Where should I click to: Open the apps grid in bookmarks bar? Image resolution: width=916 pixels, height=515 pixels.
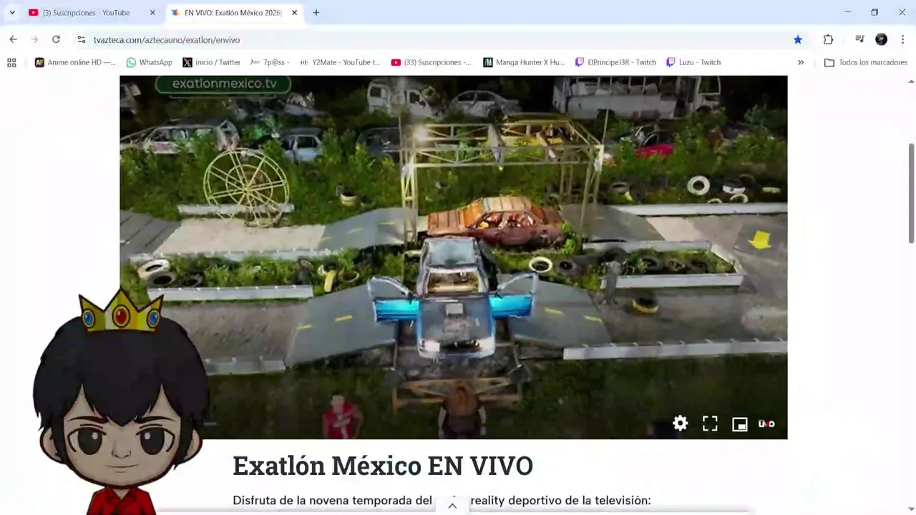point(11,62)
